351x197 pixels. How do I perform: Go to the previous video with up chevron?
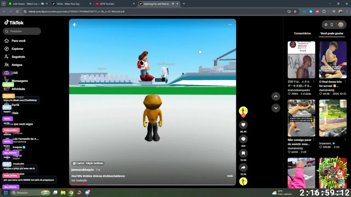276,96
